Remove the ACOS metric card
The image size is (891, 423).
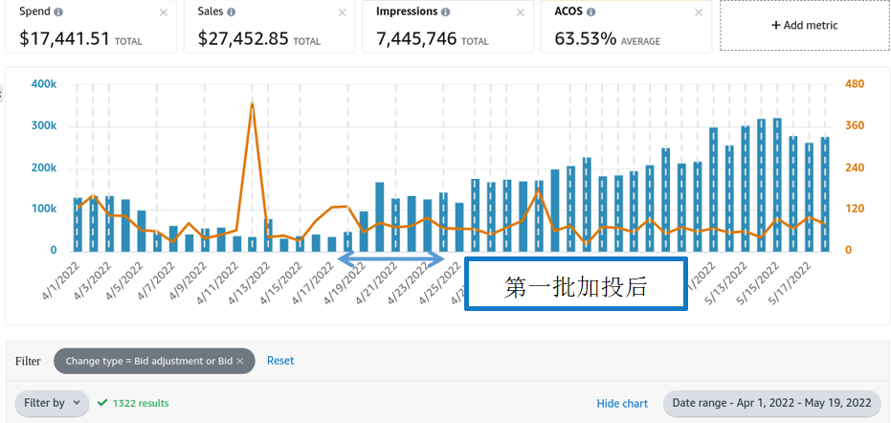699,12
